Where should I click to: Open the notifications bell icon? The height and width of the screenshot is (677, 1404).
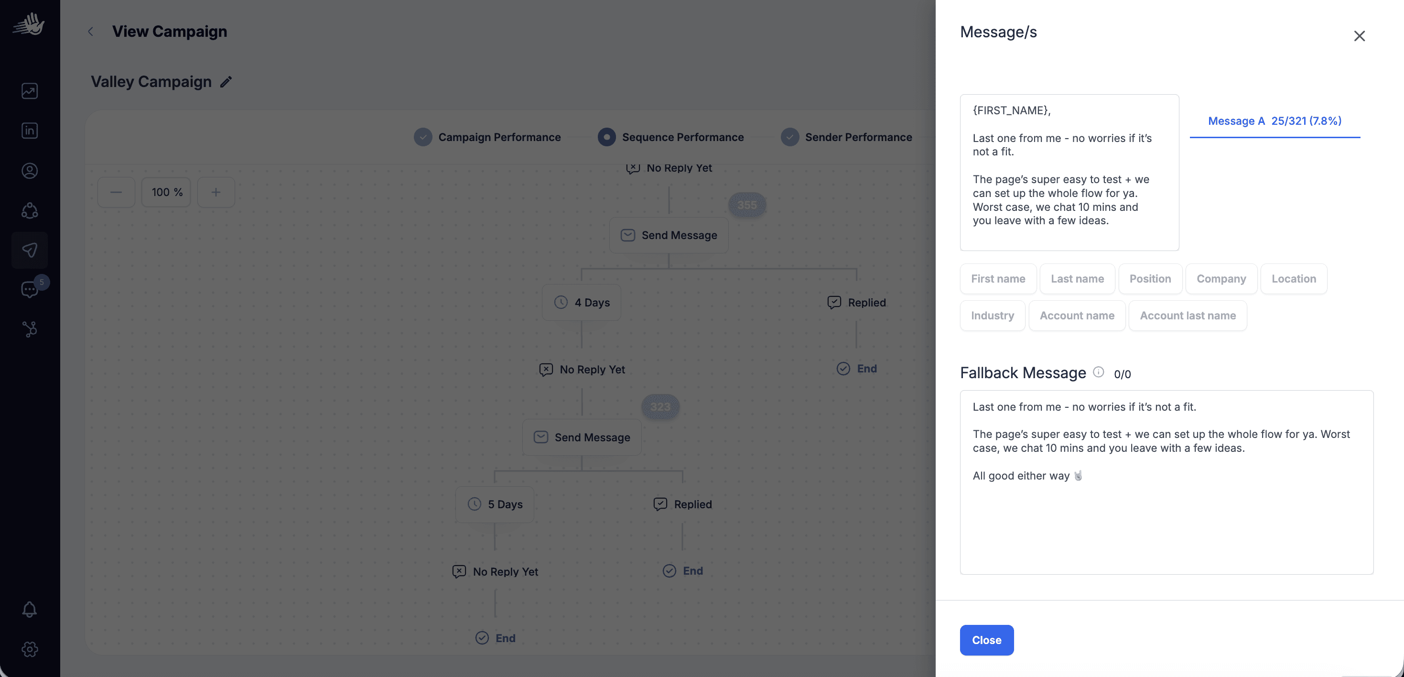(x=30, y=609)
